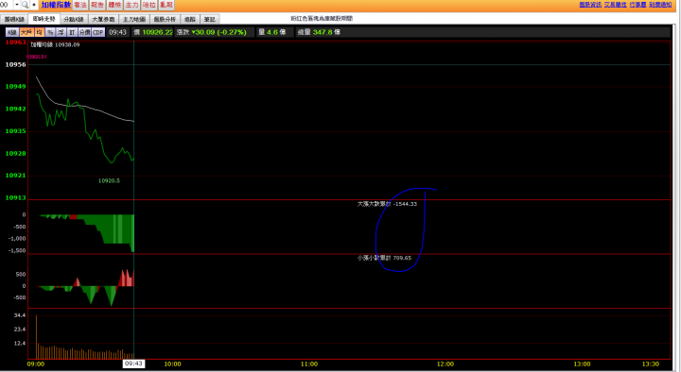Click the small dot button beside the magnifier
Image resolution: width=681 pixels, height=372 pixels.
tap(34, 5)
